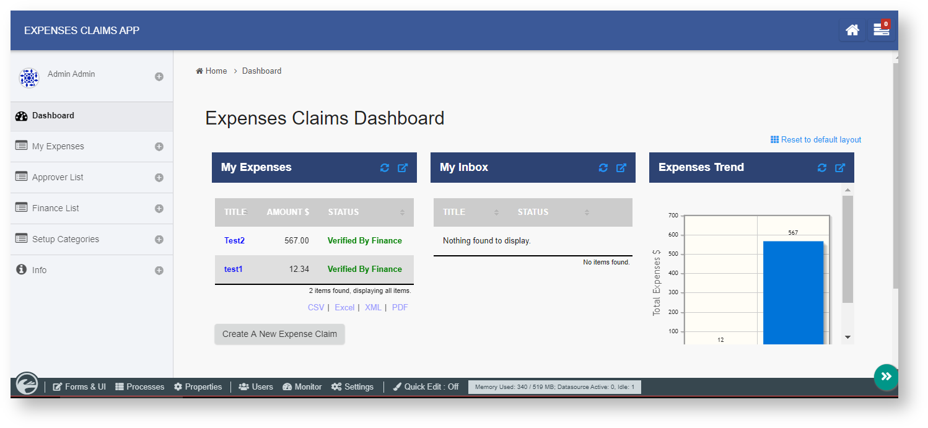The image size is (928, 428).
Task: Click the Dashboard breadcrumb text
Action: click(261, 71)
